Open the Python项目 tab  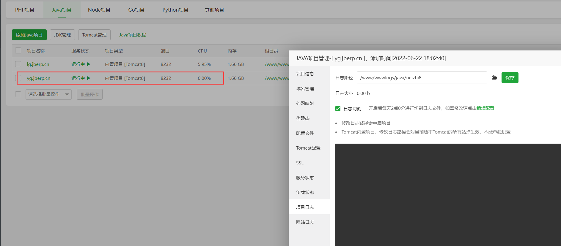pos(175,10)
